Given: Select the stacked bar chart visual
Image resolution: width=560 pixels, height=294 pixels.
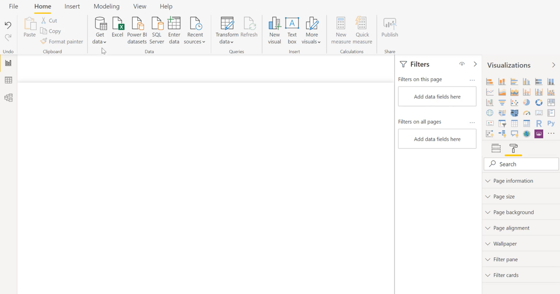Looking at the screenshot, I should tap(489, 81).
